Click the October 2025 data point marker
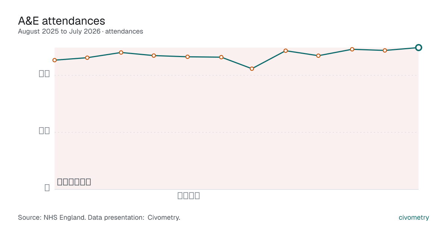 (x=121, y=53)
